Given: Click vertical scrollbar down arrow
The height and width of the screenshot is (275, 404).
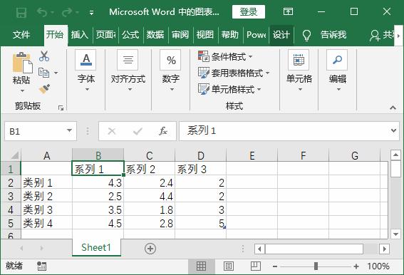Looking at the screenshot, I should point(395,234).
